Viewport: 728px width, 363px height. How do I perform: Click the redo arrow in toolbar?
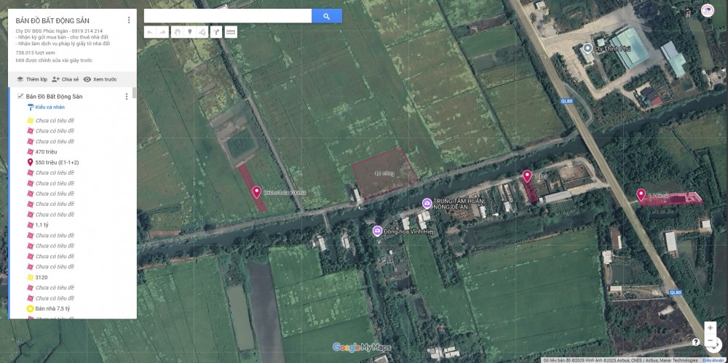point(162,32)
